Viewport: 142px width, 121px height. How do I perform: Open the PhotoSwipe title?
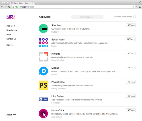pos(58,82)
